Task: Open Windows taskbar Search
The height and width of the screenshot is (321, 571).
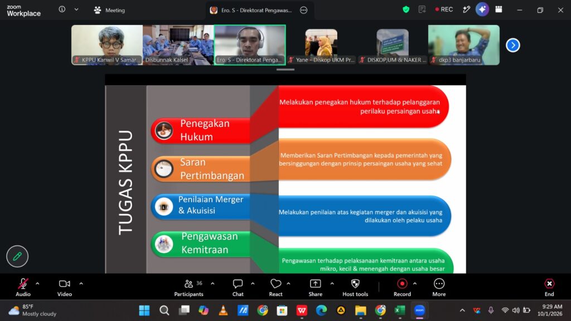Action: click(x=164, y=310)
